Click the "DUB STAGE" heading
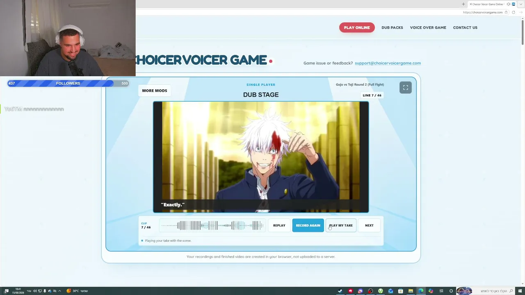This screenshot has width=525, height=295. 261,95
